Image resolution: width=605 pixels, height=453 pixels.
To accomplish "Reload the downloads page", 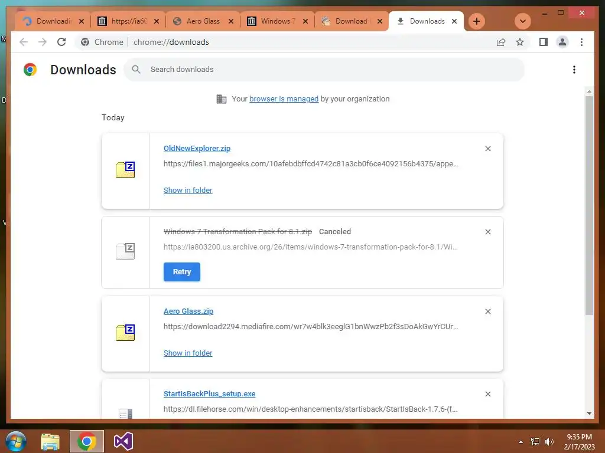I will tap(61, 42).
